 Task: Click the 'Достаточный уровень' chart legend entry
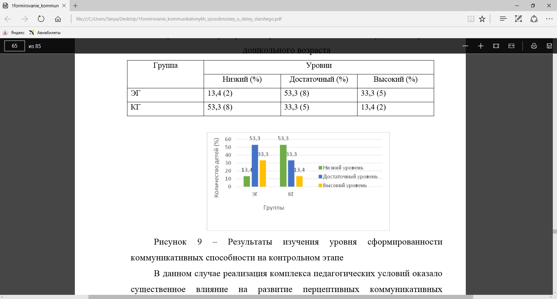coord(348,177)
